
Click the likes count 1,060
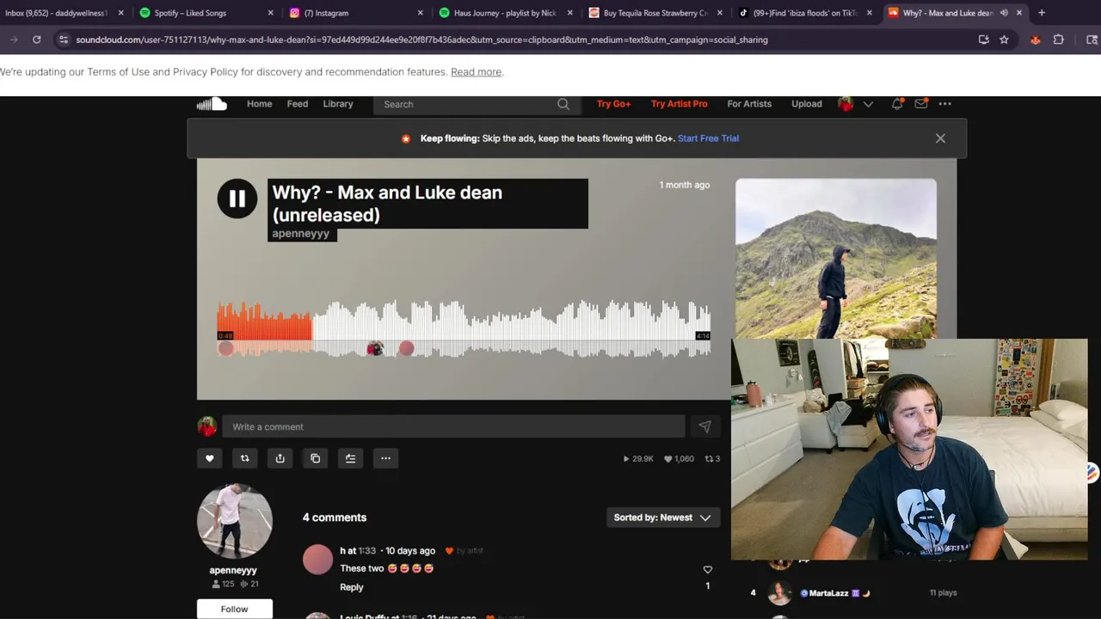click(x=679, y=459)
